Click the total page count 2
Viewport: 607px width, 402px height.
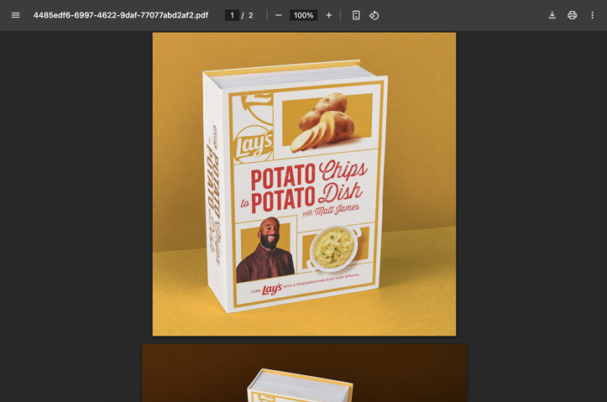[x=251, y=15]
